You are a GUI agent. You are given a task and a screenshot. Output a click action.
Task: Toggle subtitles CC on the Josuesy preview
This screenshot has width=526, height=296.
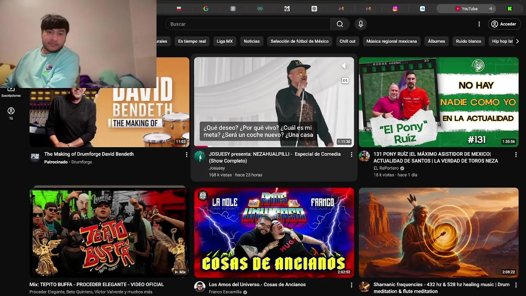pyautogui.click(x=345, y=81)
